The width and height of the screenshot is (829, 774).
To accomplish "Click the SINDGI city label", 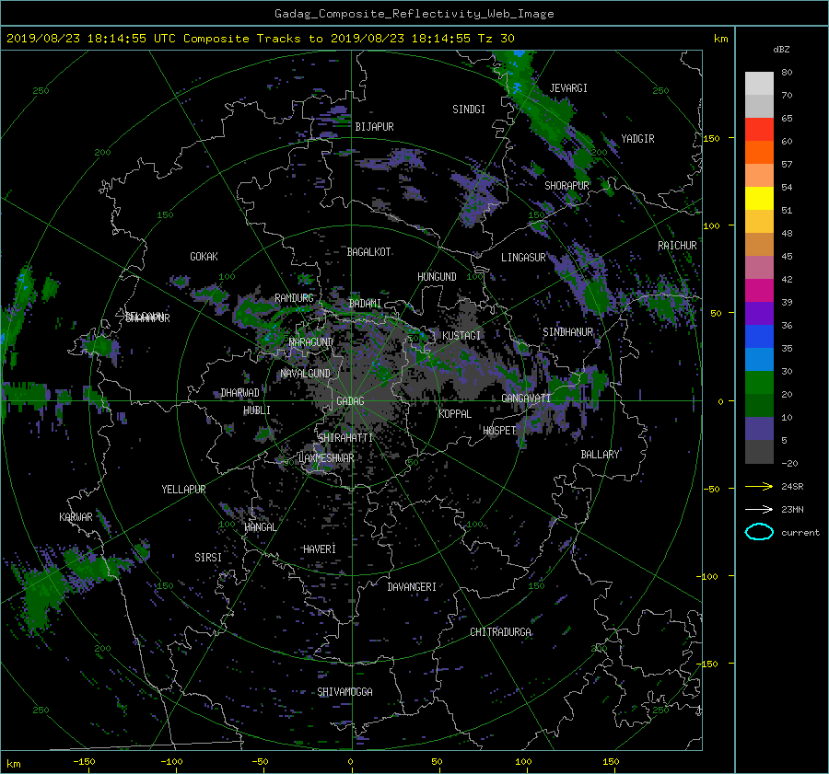I will tap(469, 110).
